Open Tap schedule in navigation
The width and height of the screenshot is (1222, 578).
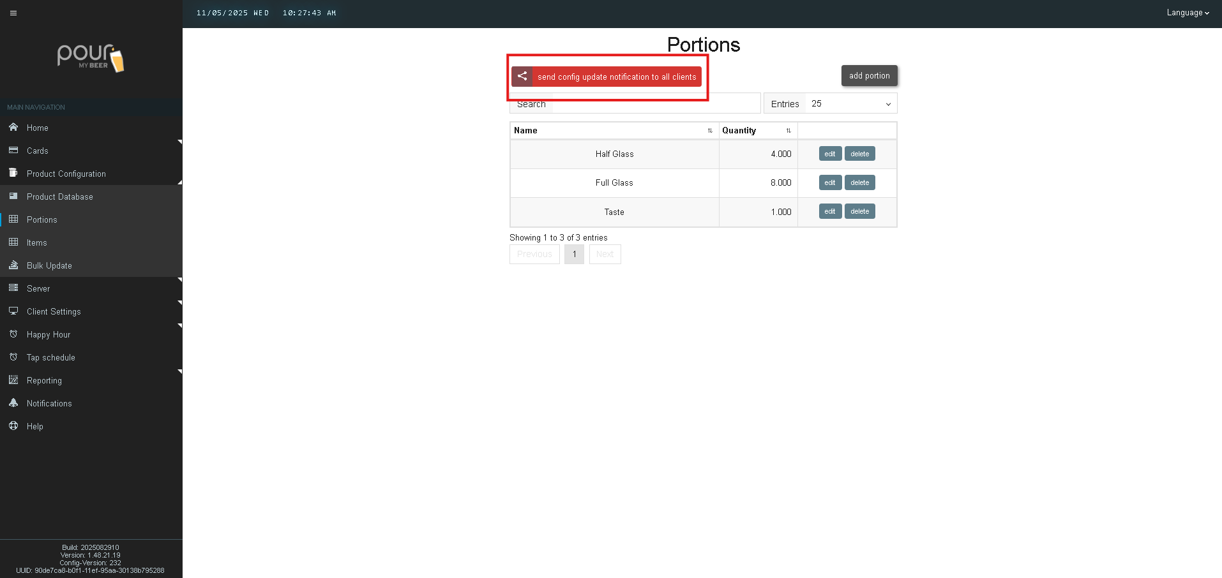click(x=51, y=357)
